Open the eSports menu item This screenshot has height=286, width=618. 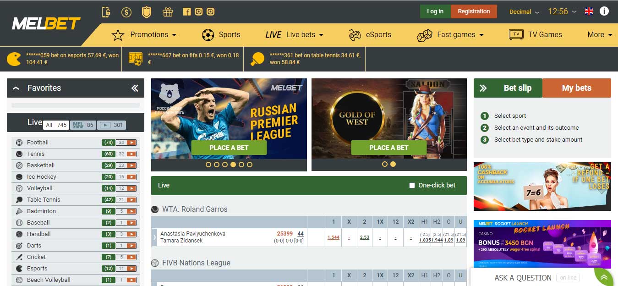tap(370, 34)
